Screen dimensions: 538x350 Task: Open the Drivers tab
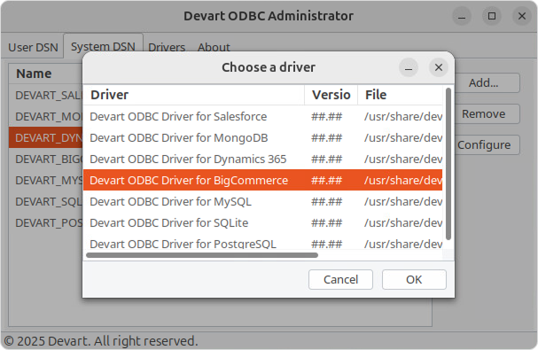167,47
